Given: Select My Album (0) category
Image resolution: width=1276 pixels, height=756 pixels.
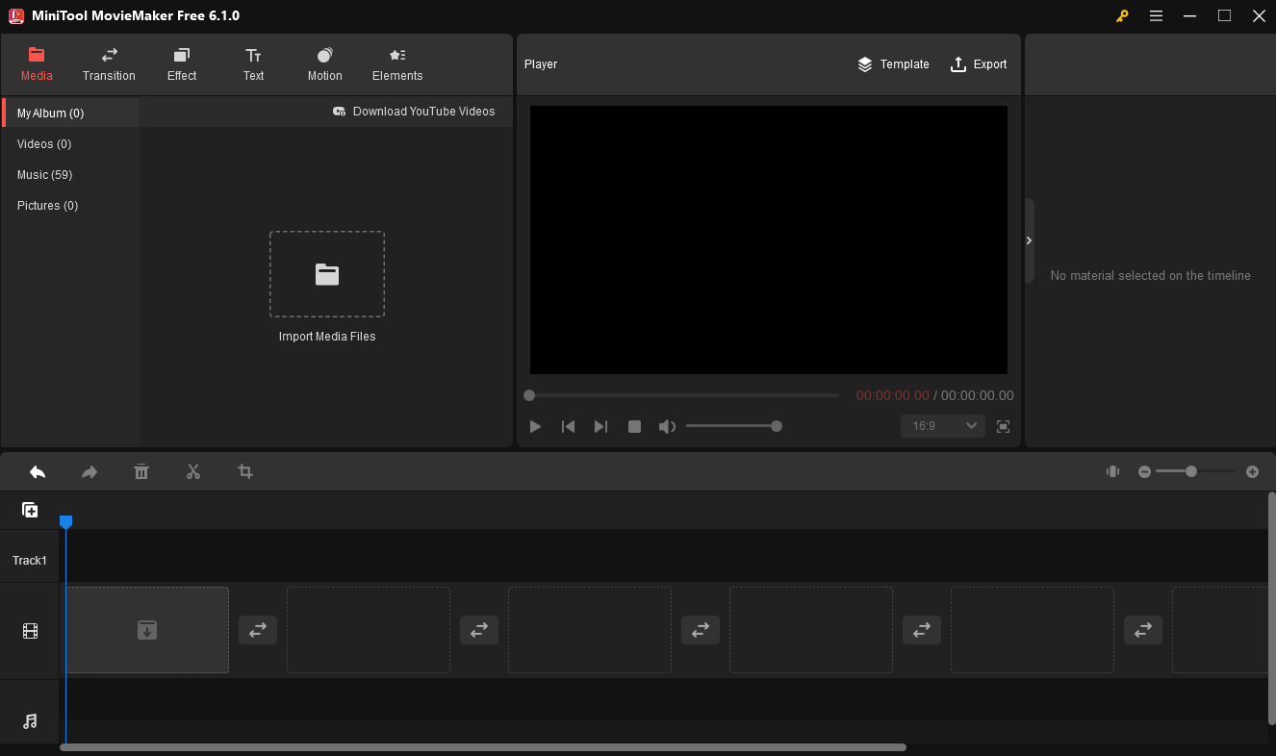Looking at the screenshot, I should coord(71,113).
